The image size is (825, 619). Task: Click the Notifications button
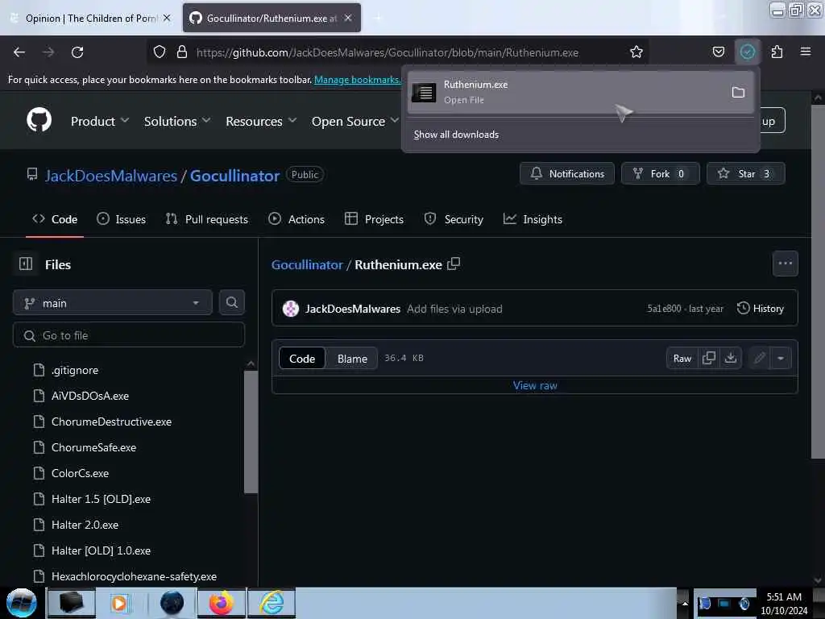click(566, 174)
